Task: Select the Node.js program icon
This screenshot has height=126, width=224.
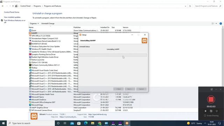Action: [x=30, y=68]
